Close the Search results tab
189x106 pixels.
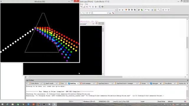56,83
